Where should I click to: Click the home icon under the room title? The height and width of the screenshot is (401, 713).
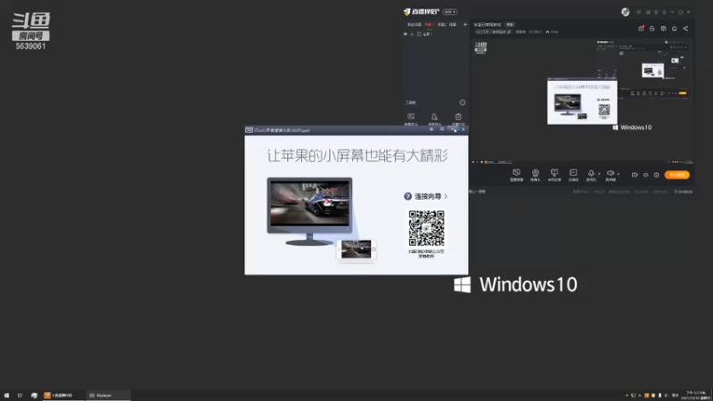(x=547, y=32)
